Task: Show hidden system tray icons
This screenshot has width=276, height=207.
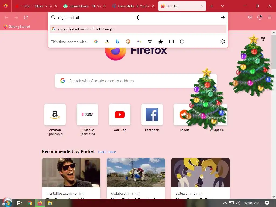Action: pyautogui.click(x=225, y=203)
